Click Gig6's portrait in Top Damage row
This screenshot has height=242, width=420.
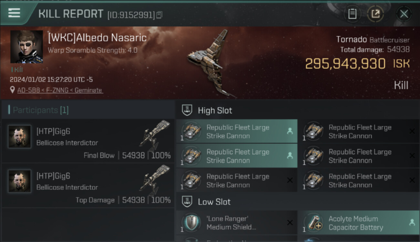point(20,181)
